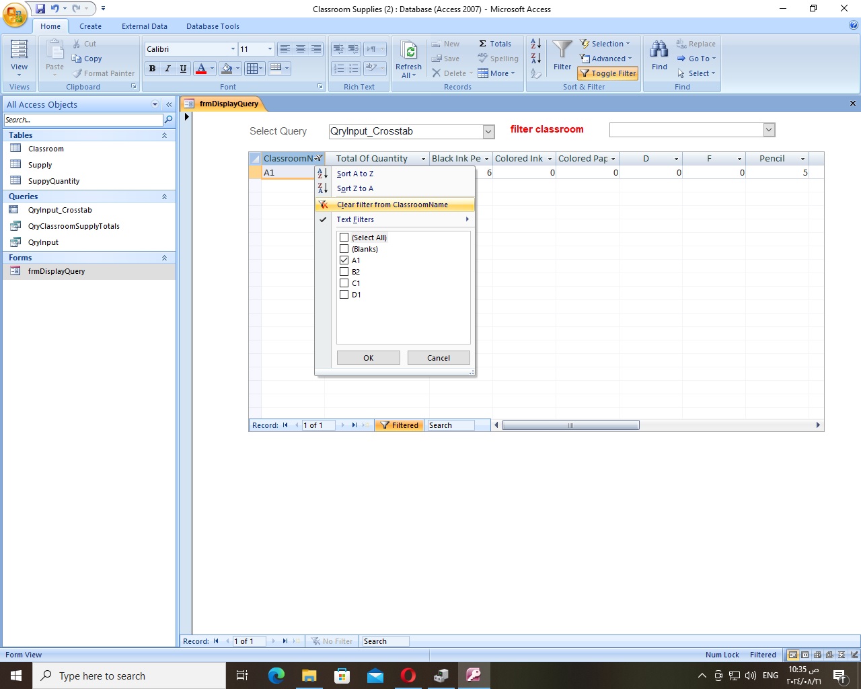Click the Office button orb
Viewport: 861px width, 689px height.
tap(15, 13)
